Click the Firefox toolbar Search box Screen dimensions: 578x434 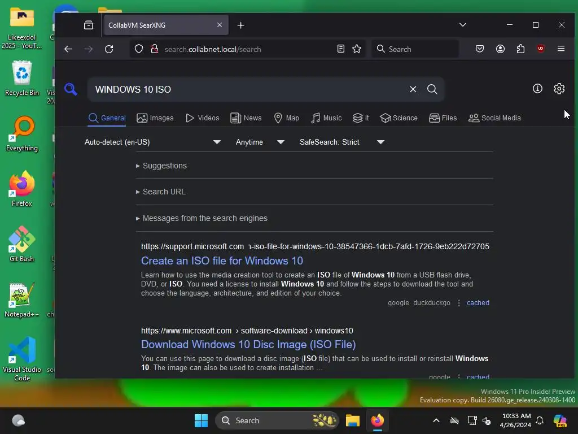point(415,49)
